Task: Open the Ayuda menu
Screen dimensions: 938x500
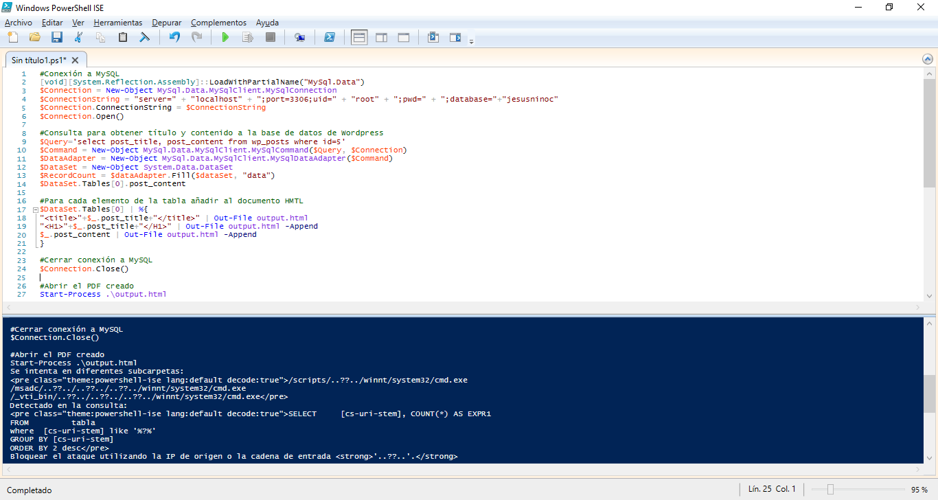Action: coord(266,22)
